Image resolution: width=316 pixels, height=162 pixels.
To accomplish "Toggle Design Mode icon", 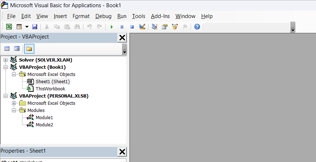I will tap(142, 27).
